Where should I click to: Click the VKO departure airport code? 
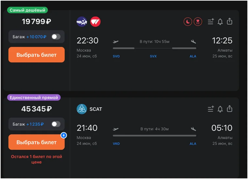pos(116,144)
